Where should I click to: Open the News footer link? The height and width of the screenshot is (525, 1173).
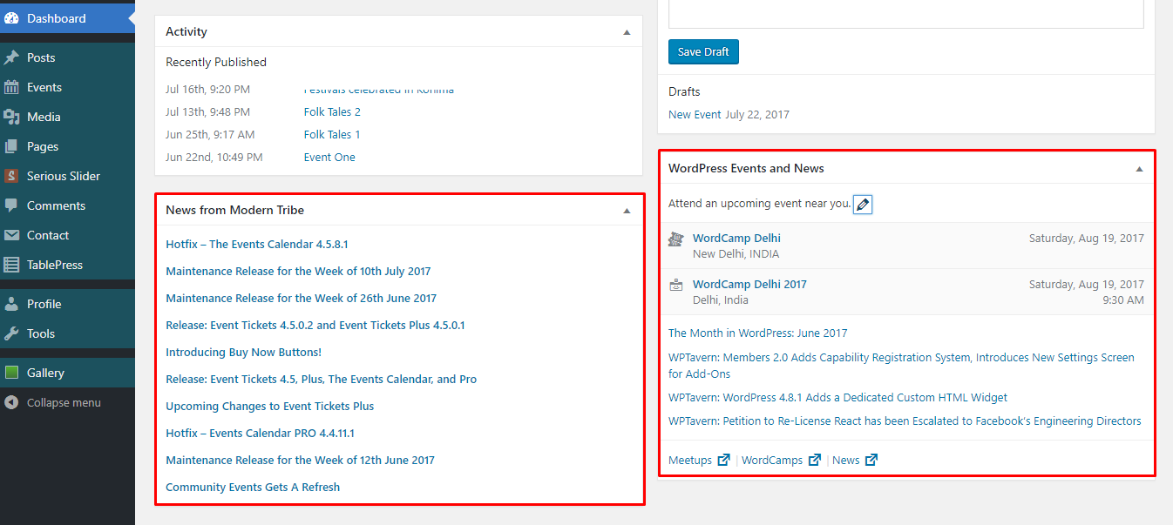pyautogui.click(x=846, y=460)
